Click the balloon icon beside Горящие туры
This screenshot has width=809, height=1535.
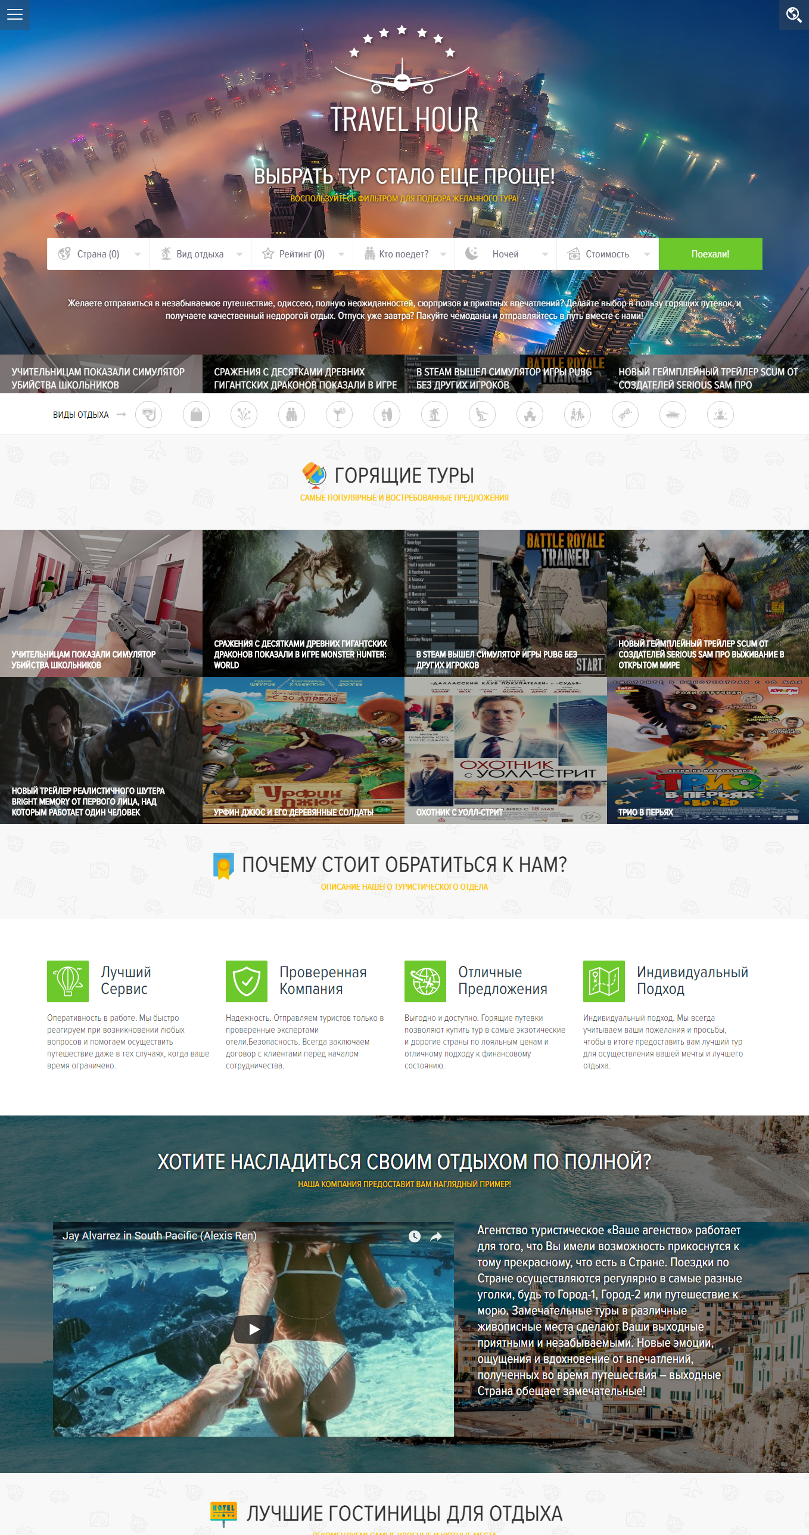(314, 474)
